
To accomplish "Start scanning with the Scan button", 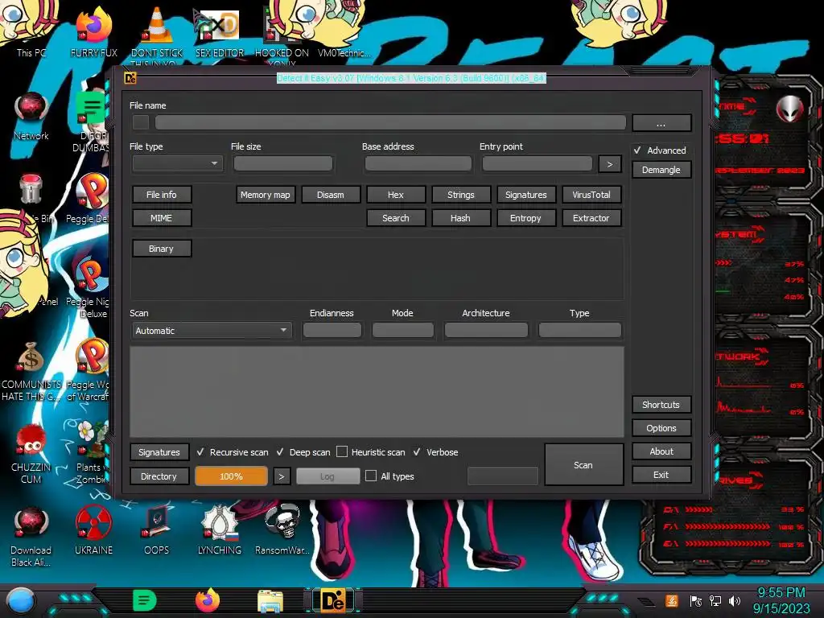I will [583, 464].
